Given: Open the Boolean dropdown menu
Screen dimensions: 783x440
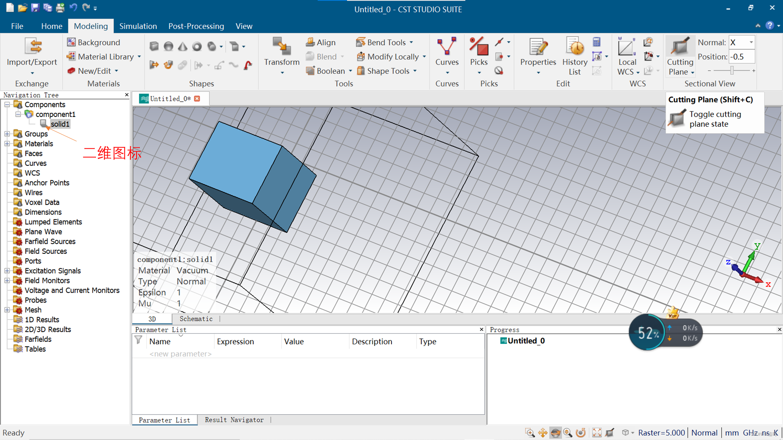Looking at the screenshot, I should click(x=350, y=71).
